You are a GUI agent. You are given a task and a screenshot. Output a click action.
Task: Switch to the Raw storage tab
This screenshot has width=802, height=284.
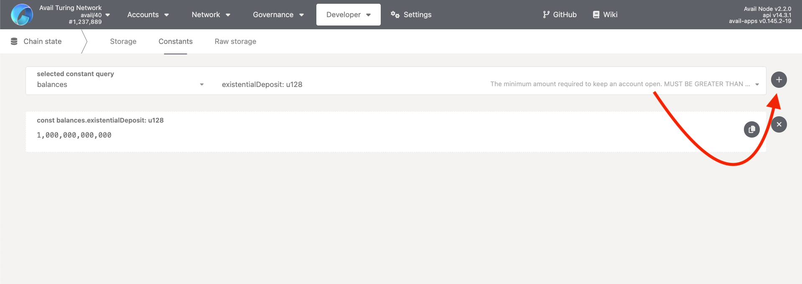(x=235, y=41)
